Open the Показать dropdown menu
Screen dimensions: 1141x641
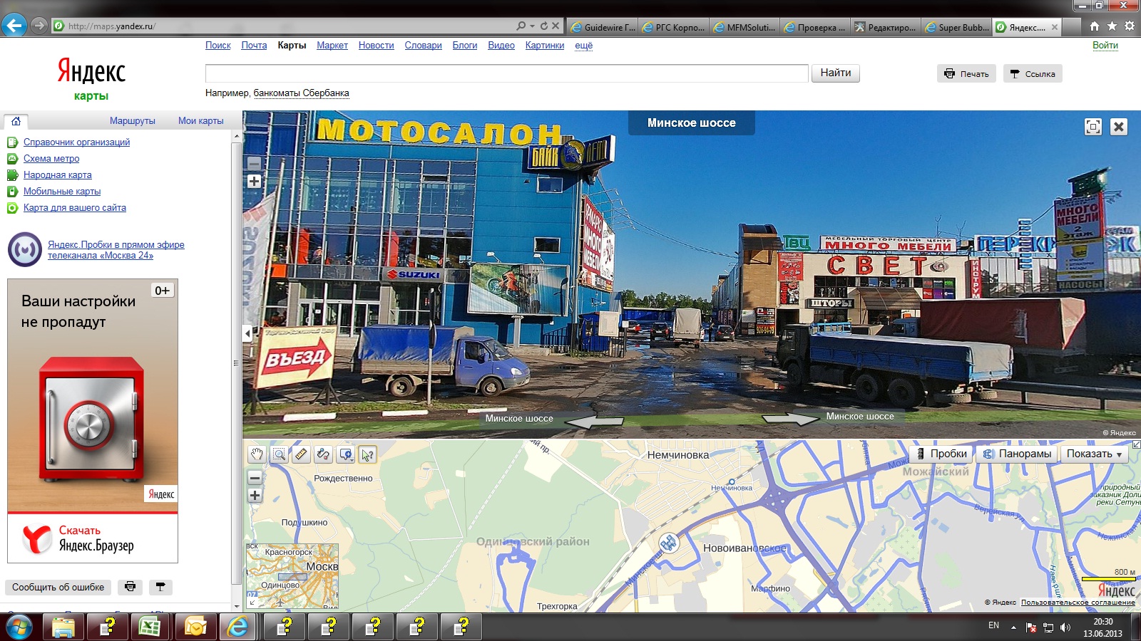pyautogui.click(x=1094, y=454)
